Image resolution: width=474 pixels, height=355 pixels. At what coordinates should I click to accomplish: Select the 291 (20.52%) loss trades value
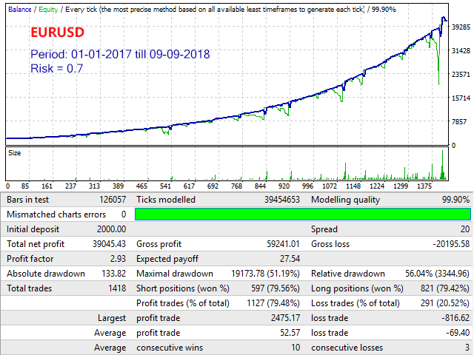pos(445,303)
